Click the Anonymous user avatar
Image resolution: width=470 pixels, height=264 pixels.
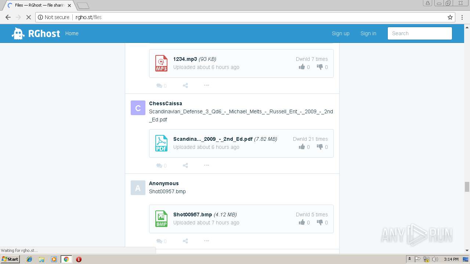coord(138,188)
